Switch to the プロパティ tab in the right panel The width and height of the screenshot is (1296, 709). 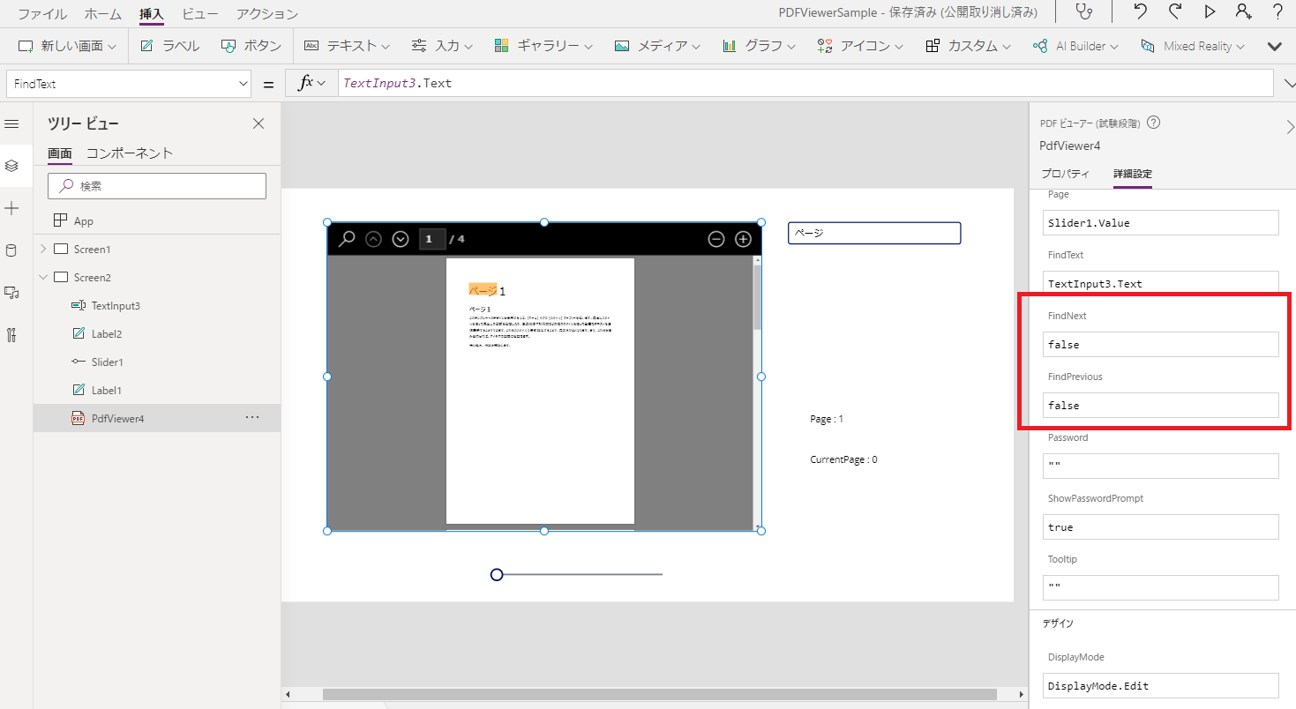(x=1065, y=174)
